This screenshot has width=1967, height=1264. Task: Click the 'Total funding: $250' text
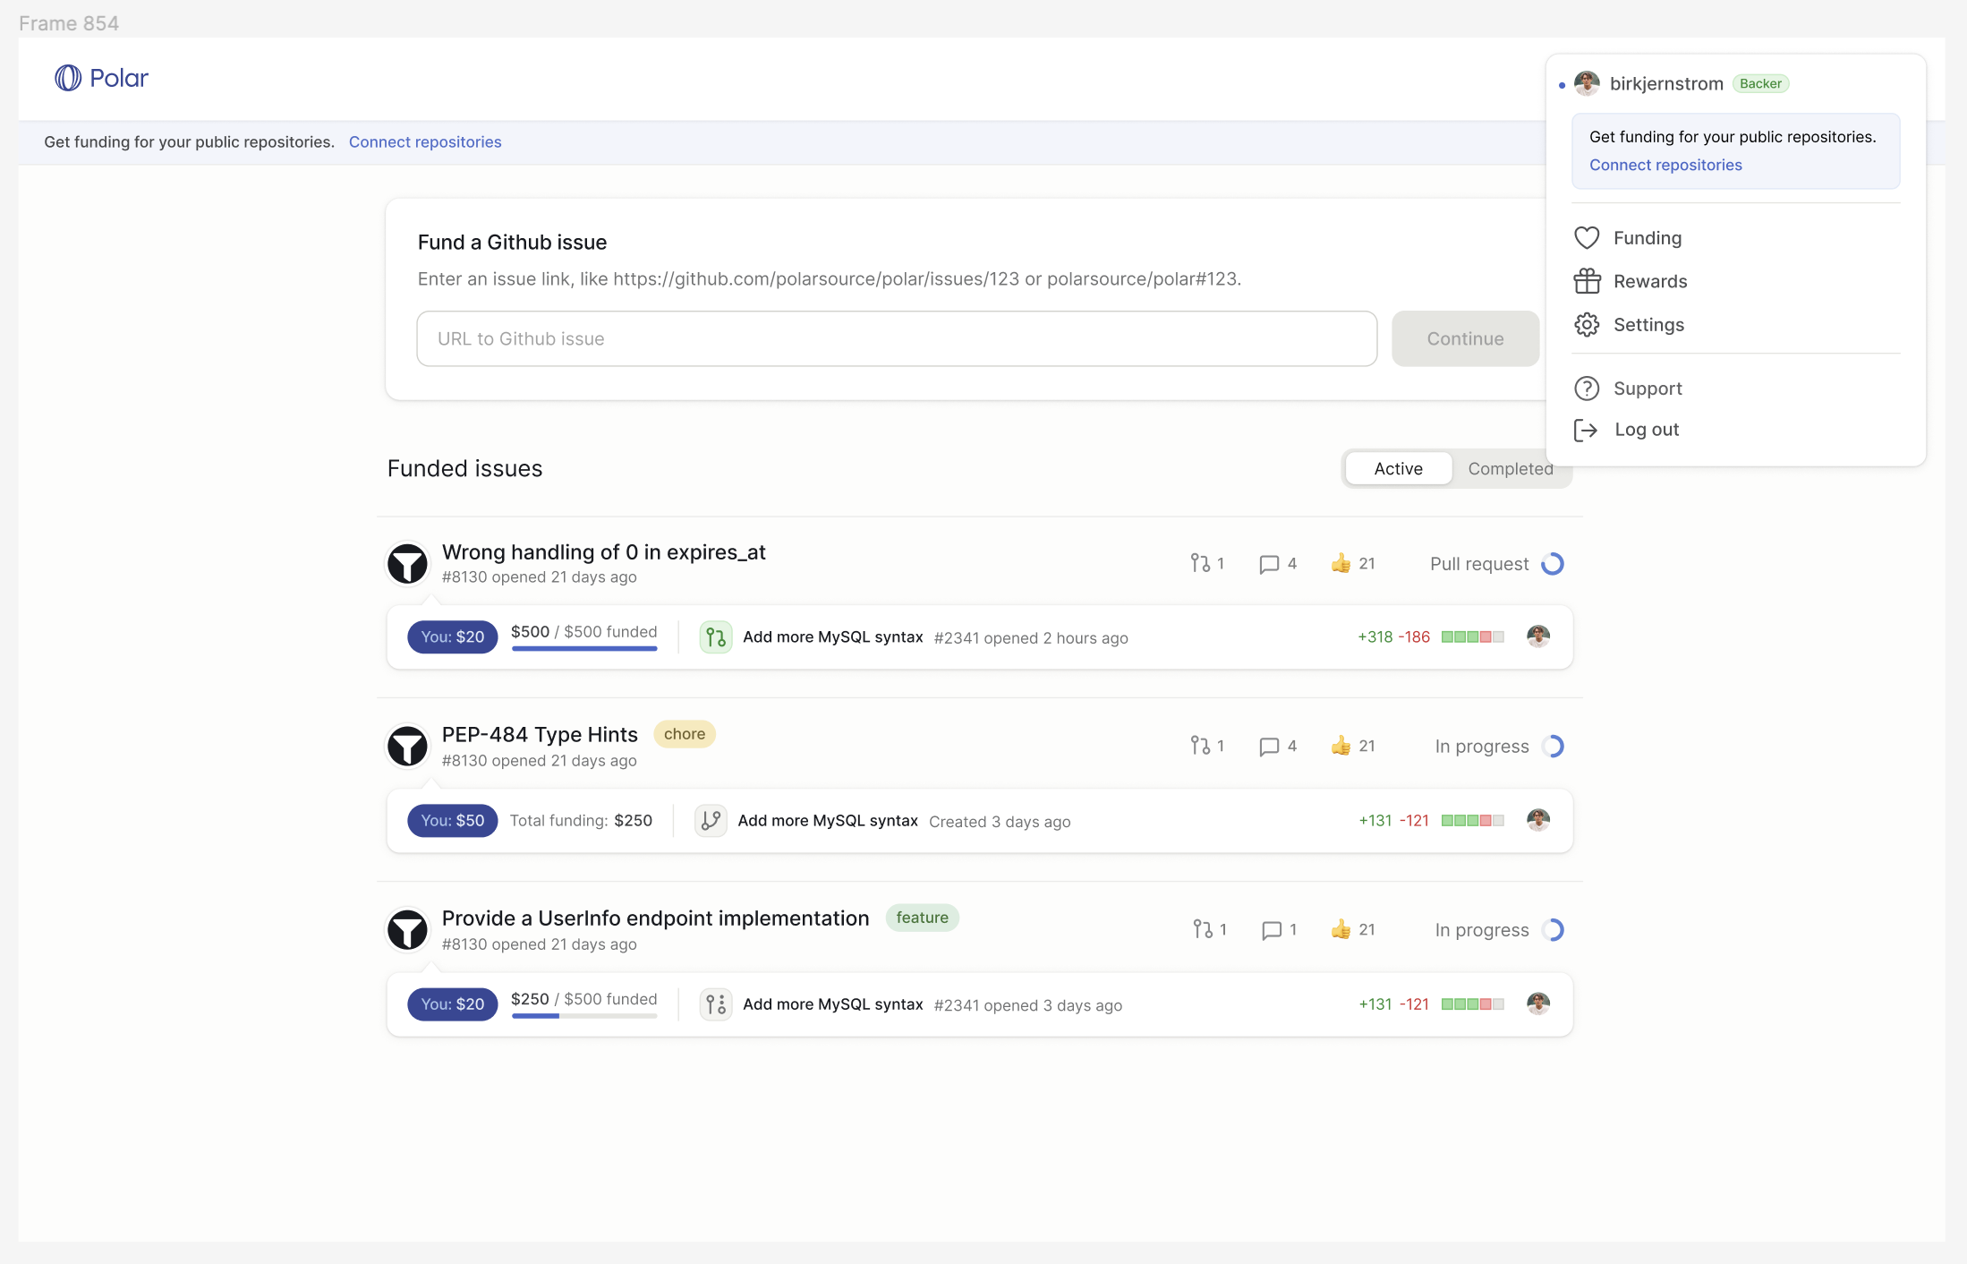(581, 821)
